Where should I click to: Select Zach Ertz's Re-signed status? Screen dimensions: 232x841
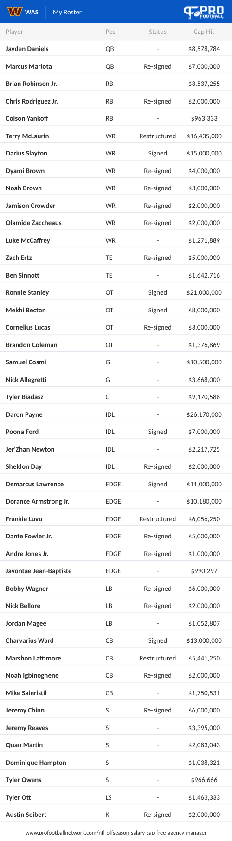158,258
